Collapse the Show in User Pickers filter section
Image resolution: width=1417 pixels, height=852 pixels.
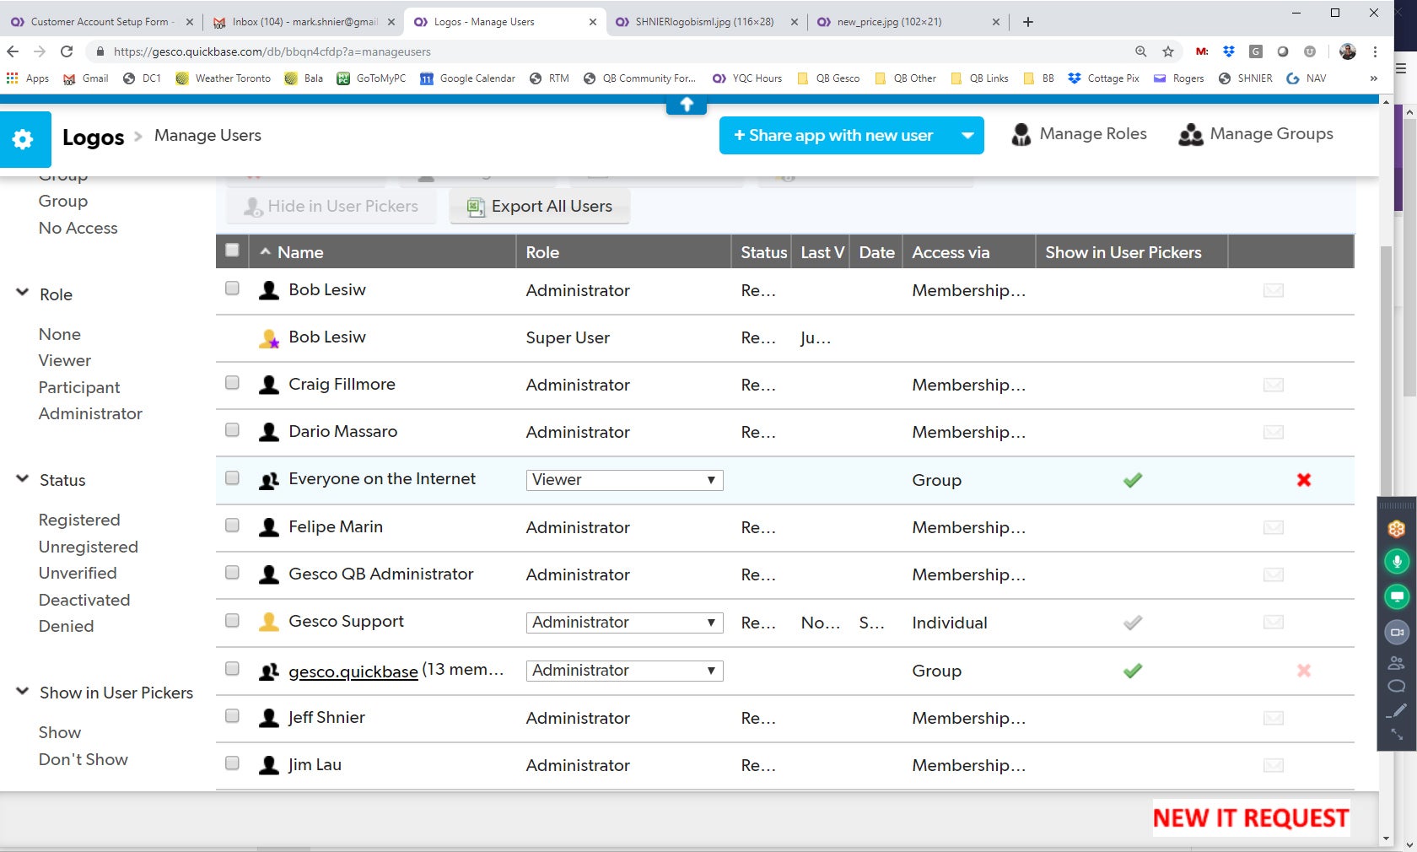click(23, 691)
